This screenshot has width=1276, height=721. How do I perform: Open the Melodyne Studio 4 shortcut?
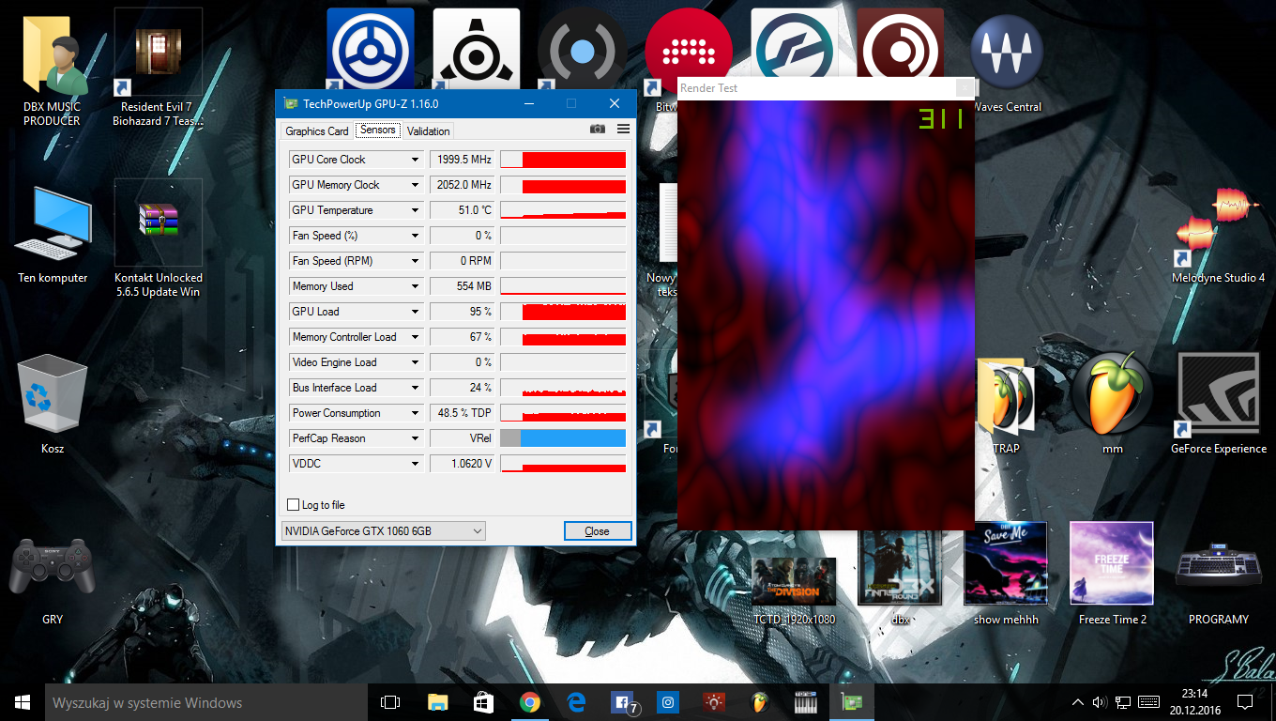click(1218, 234)
